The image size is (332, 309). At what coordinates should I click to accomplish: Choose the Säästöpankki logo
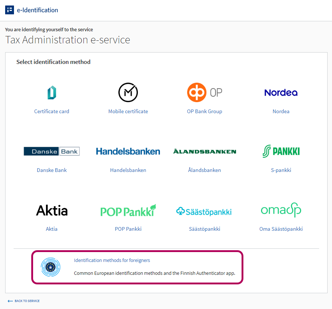click(x=204, y=211)
